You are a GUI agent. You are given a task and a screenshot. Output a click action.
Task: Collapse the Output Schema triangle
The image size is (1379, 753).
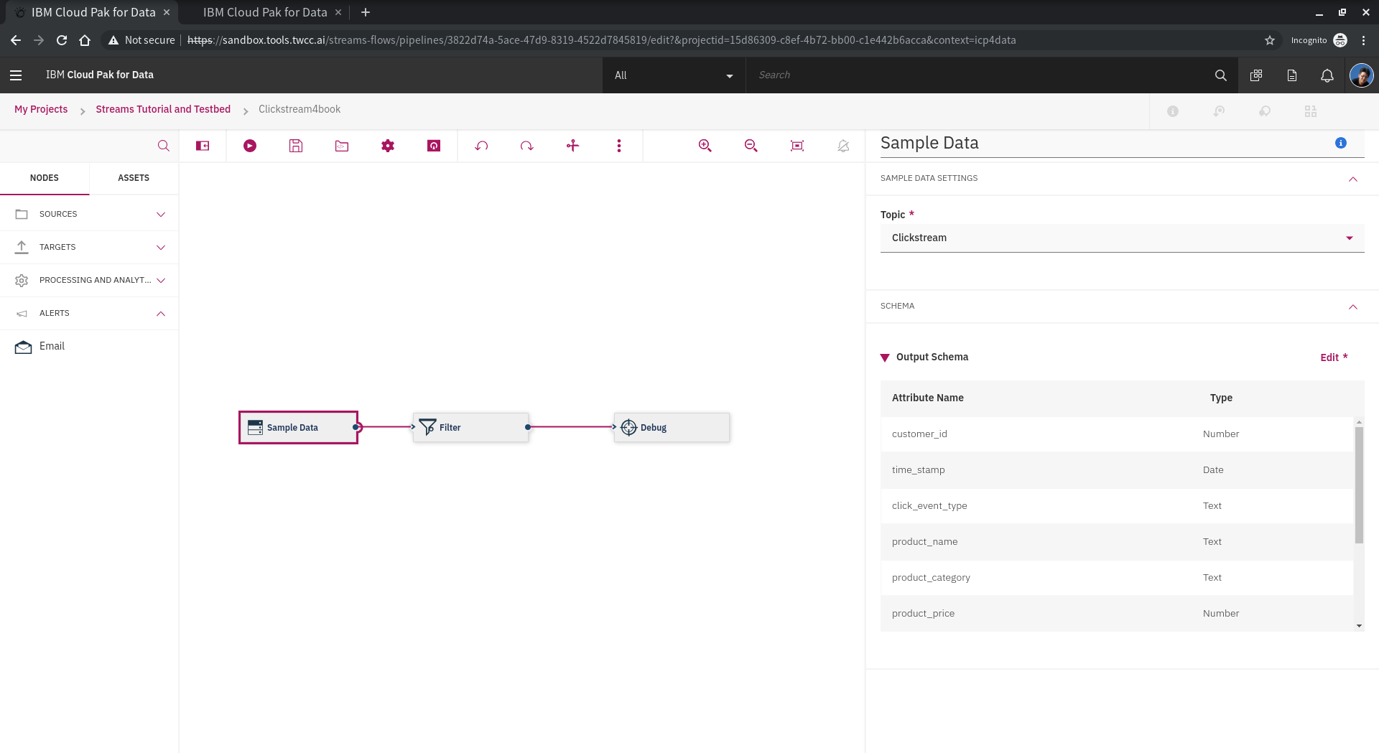(x=885, y=357)
